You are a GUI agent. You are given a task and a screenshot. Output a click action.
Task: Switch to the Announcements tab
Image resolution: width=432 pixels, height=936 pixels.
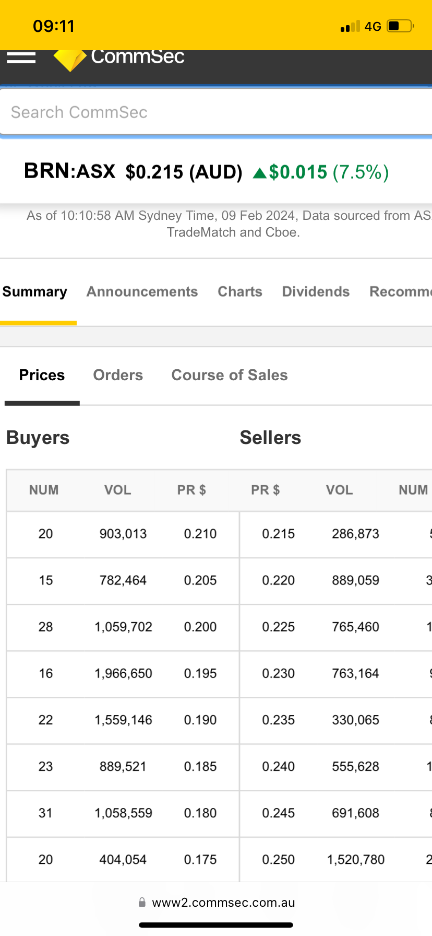click(x=142, y=291)
